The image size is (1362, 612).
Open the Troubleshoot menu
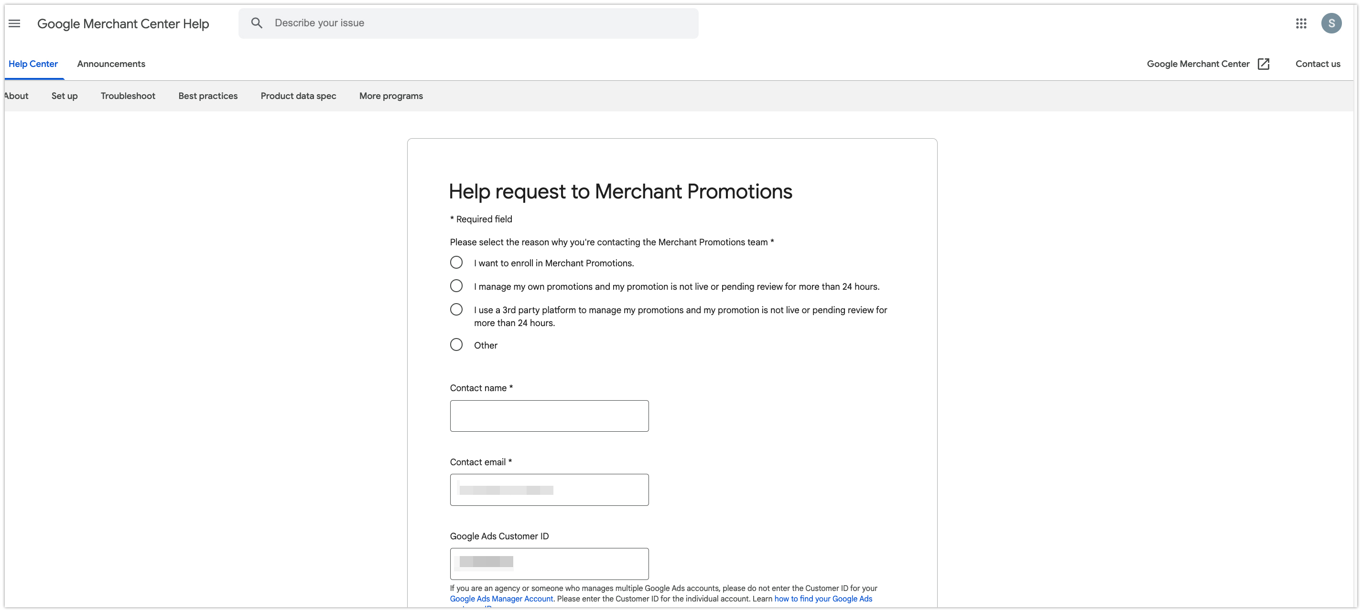coord(128,96)
